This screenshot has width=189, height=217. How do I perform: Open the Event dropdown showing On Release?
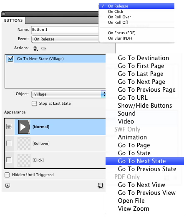click(x=65, y=39)
